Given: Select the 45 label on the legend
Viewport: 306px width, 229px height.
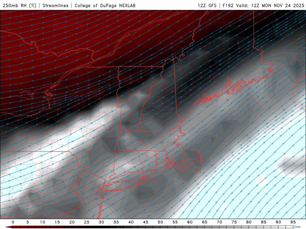Looking at the screenshot, I should click(146, 222).
